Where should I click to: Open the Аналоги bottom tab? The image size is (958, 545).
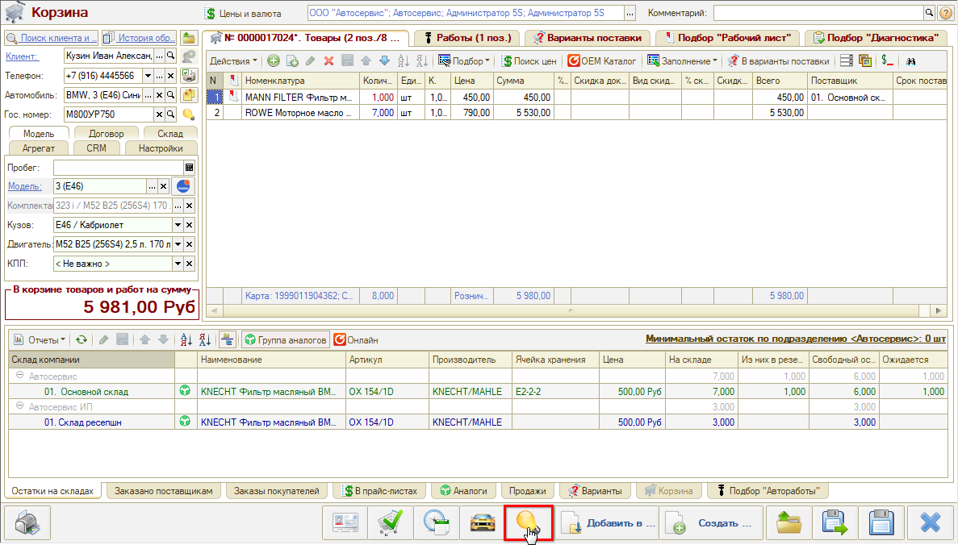coord(463,490)
